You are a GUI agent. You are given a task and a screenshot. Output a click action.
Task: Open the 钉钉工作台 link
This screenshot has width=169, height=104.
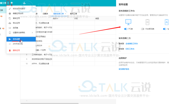[x=130, y=49]
